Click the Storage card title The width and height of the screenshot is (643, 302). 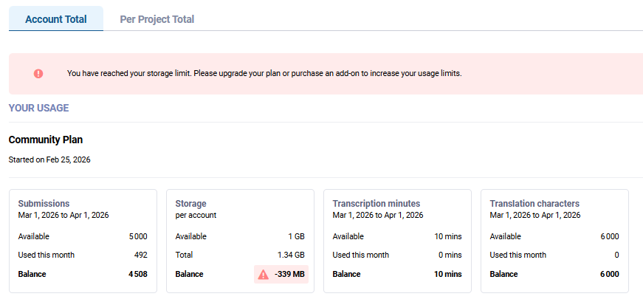click(190, 204)
